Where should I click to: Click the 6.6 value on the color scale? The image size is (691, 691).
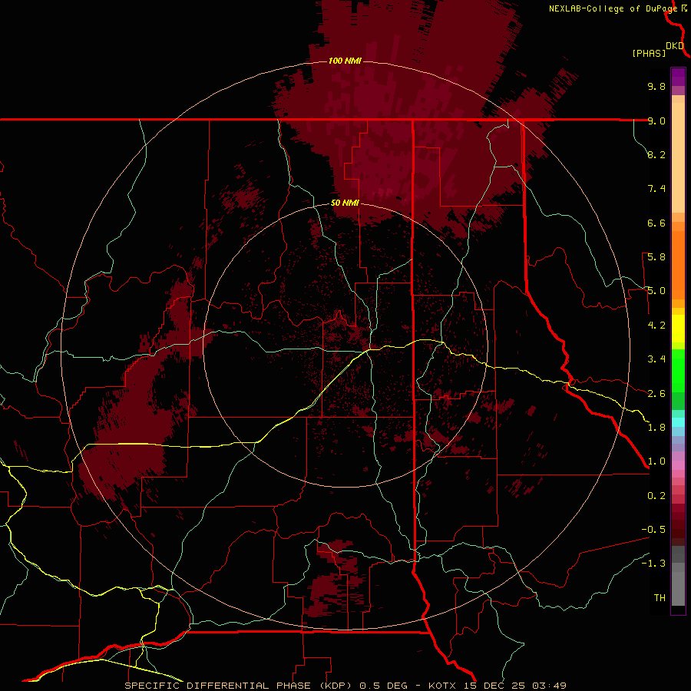656,223
